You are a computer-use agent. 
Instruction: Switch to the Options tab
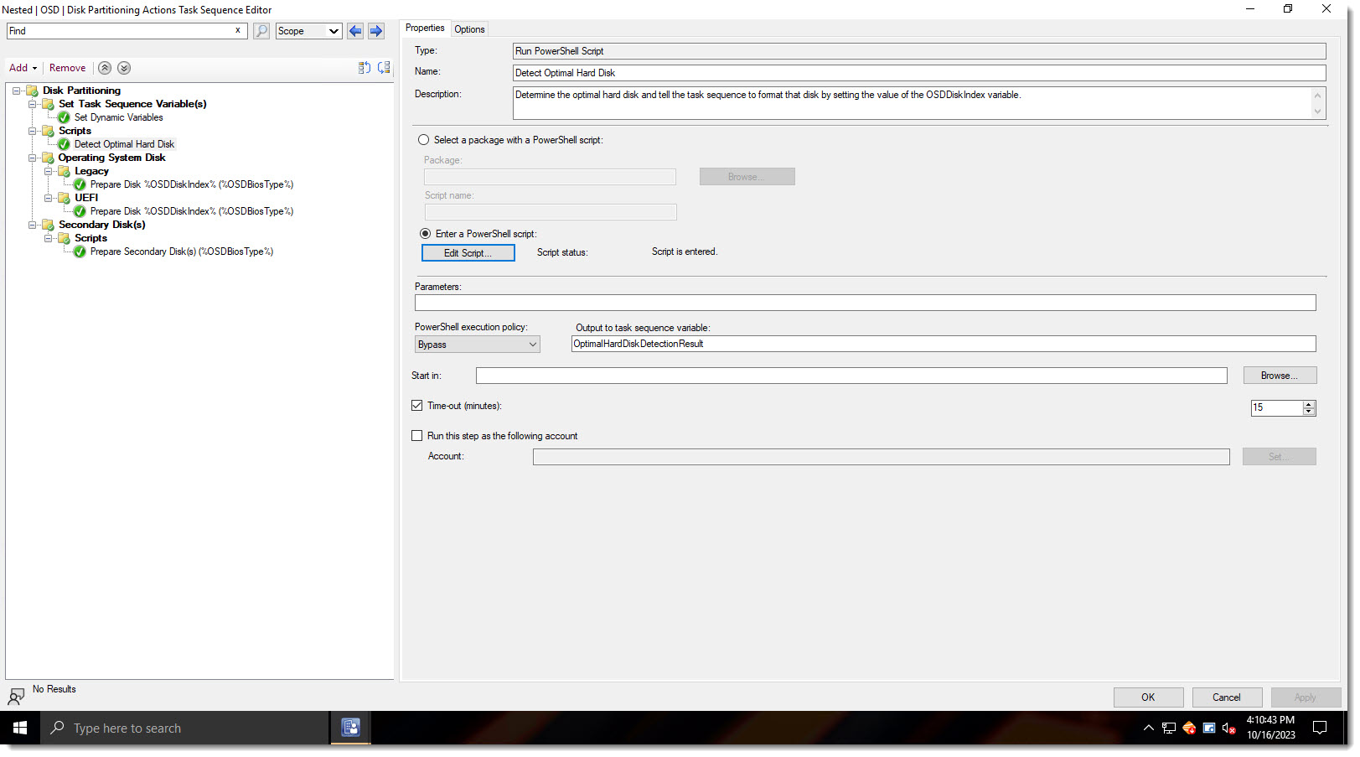pos(469,29)
